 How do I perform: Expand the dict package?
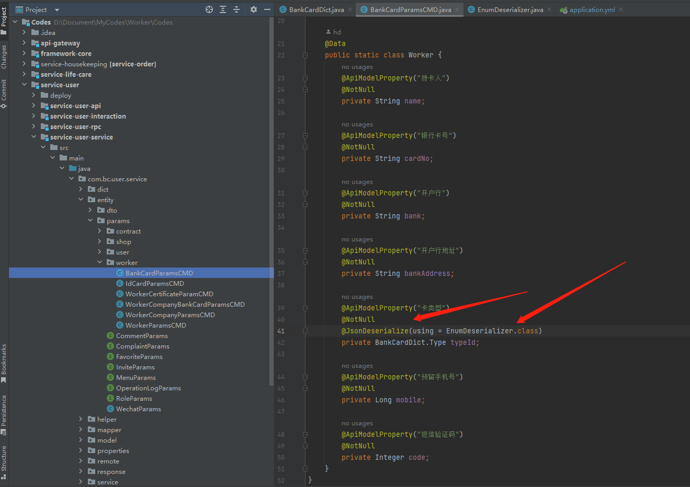[x=81, y=189]
